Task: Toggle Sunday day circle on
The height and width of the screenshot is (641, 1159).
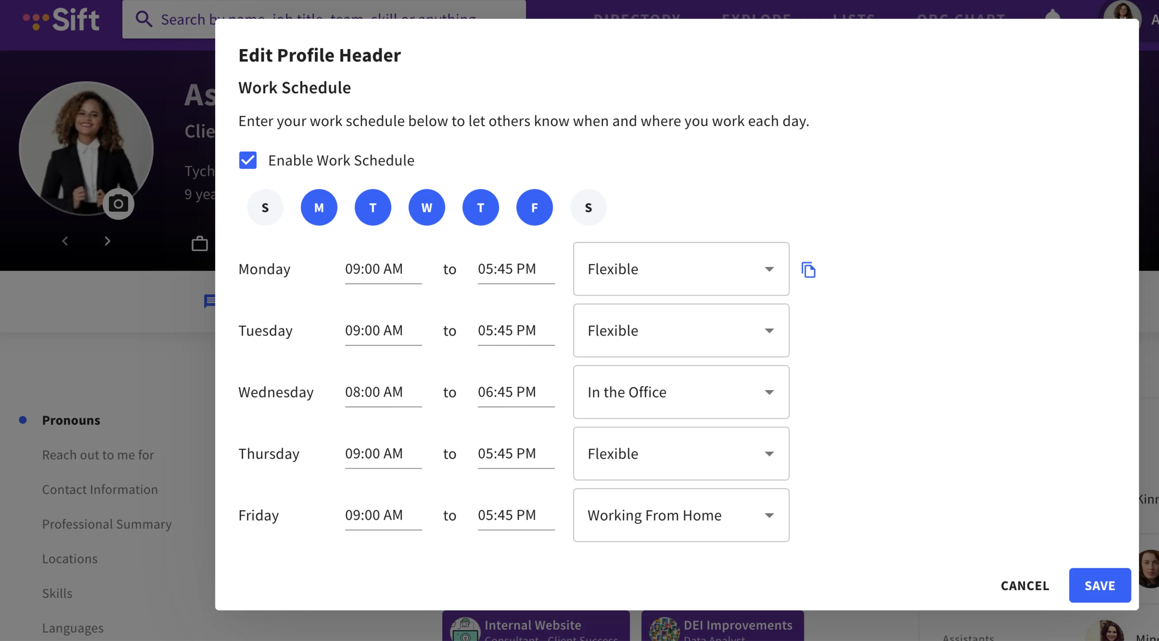Action: tap(265, 207)
